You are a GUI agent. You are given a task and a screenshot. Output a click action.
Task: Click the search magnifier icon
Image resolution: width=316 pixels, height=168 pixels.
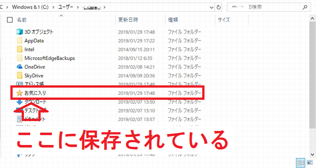point(305,7)
